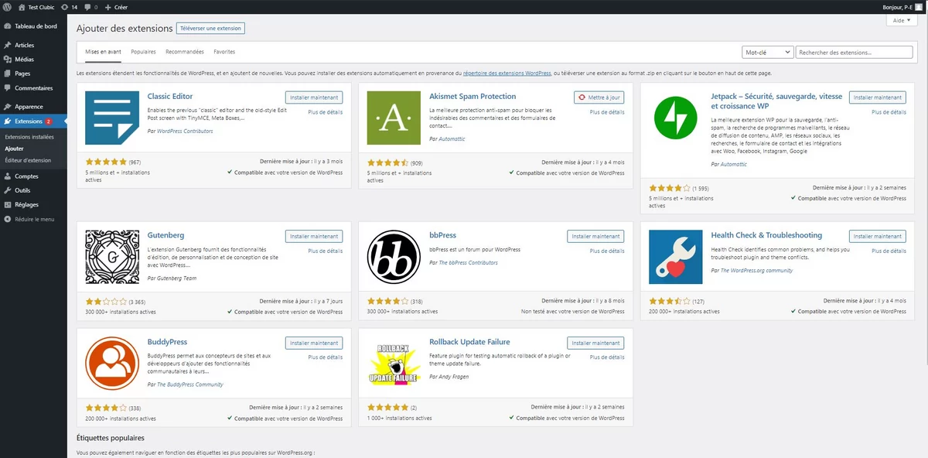The height and width of the screenshot is (458, 928).
Task: Install Classic Editor with Installer maintenant
Action: tap(314, 97)
